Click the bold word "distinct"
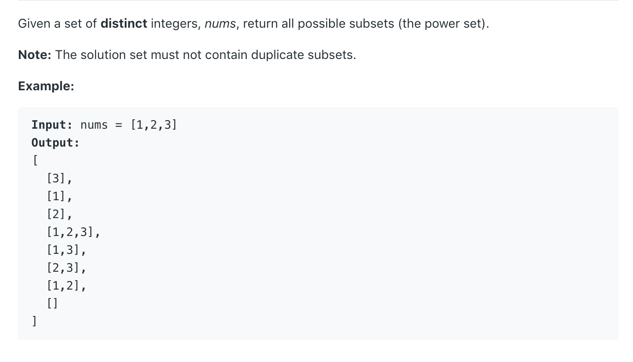This screenshot has width=633, height=362. pyautogui.click(x=124, y=24)
